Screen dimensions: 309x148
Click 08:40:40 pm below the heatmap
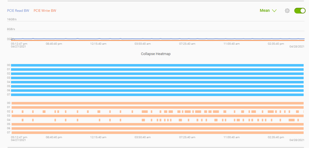pos(54,137)
